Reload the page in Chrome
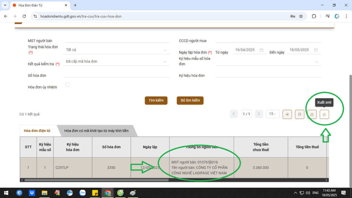The height and width of the screenshot is (198, 352). tap(24, 16)
